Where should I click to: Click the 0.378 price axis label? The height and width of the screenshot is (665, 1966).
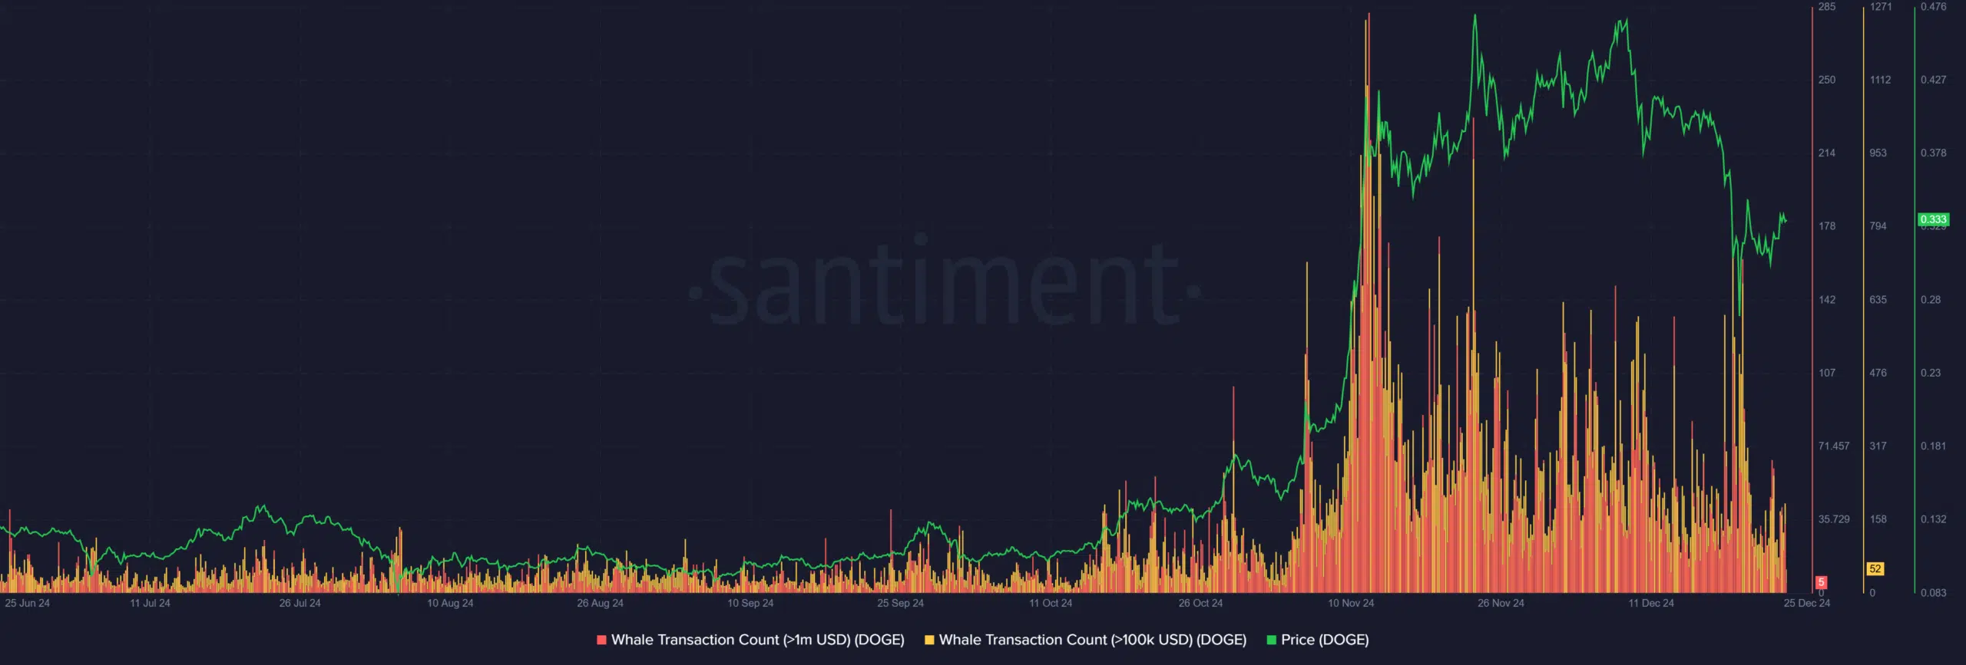tap(1934, 153)
